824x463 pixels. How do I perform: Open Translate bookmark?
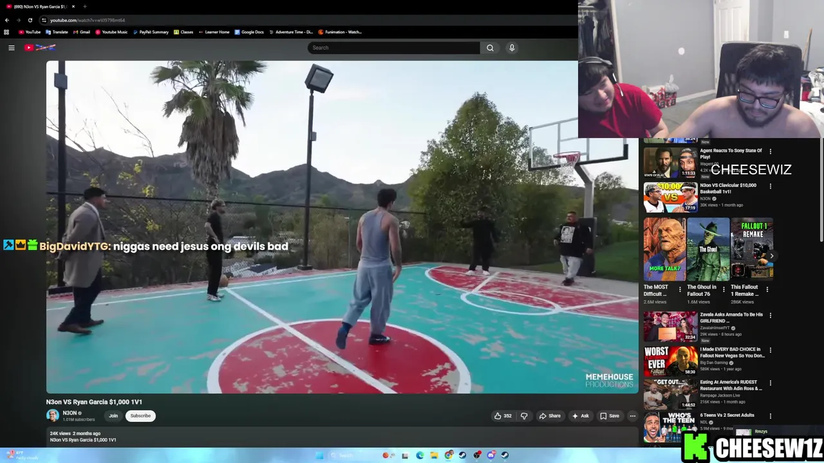(x=57, y=32)
